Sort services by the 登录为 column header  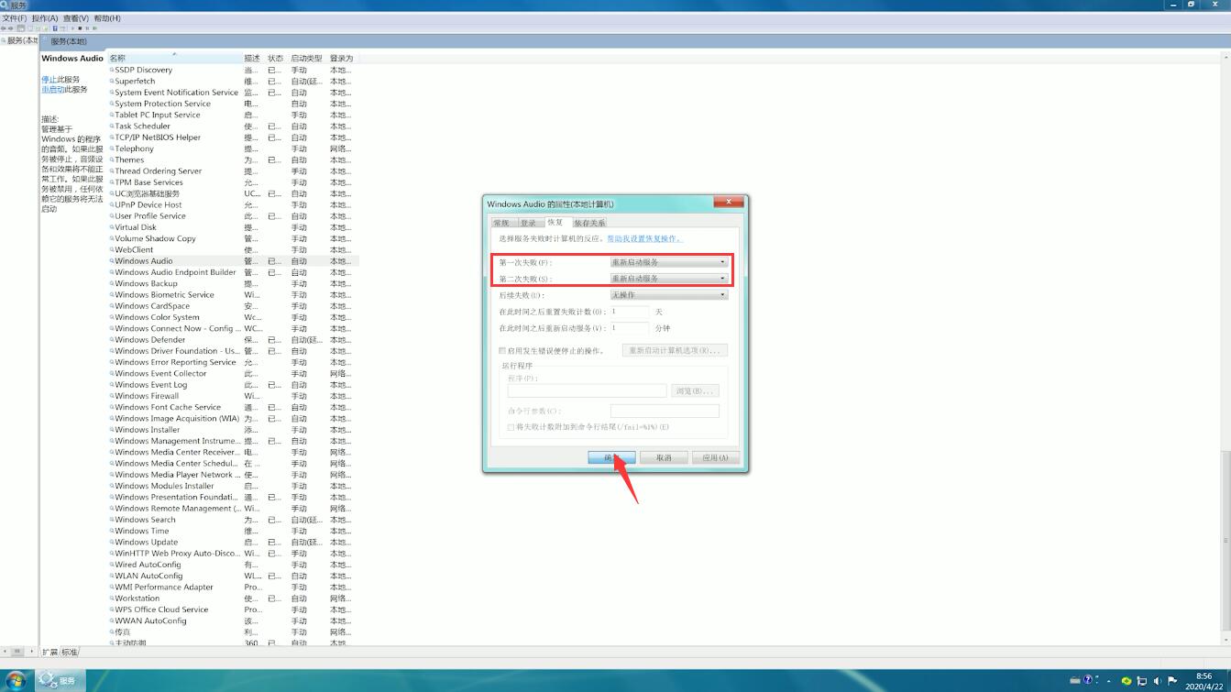[342, 58]
